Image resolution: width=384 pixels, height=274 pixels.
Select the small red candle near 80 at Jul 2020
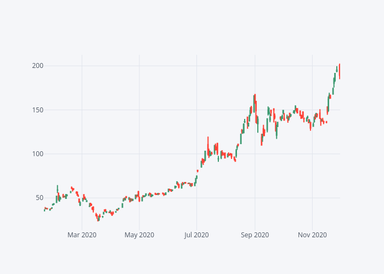coord(197,171)
